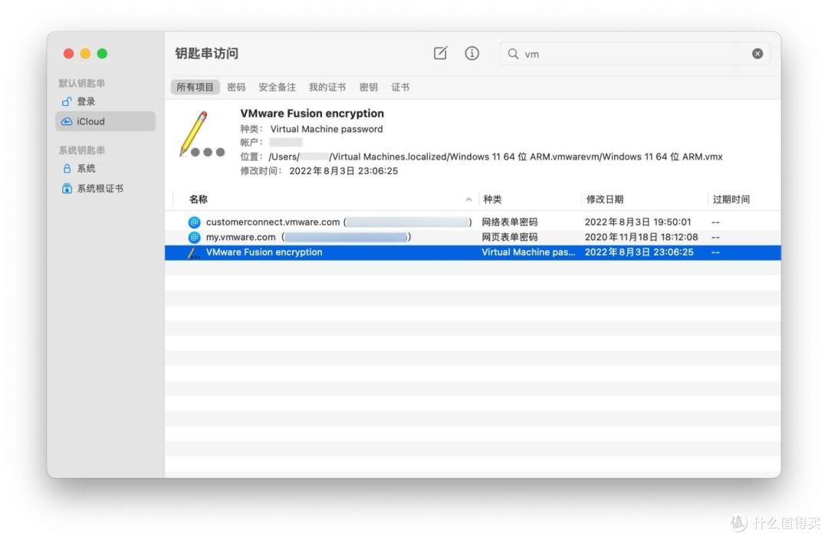Switch to the 证书 tab
The image size is (828, 540).
pyautogui.click(x=399, y=87)
